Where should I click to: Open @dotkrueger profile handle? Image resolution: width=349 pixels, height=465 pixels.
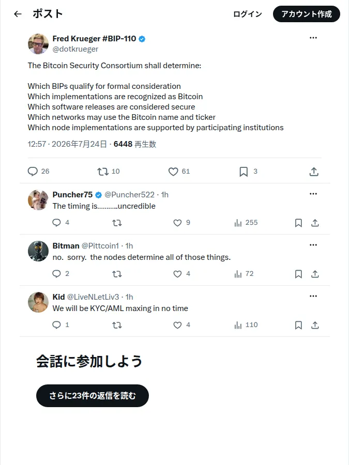click(x=75, y=49)
